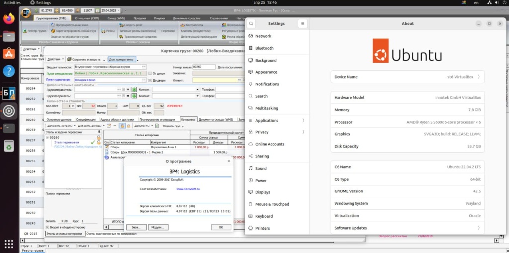The image size is (509, 253).
Task: Collapse 00260 tree node
Action: 47,138
